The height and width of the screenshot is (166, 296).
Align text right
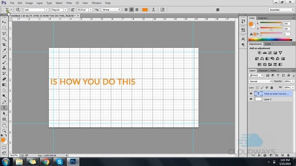(137, 10)
